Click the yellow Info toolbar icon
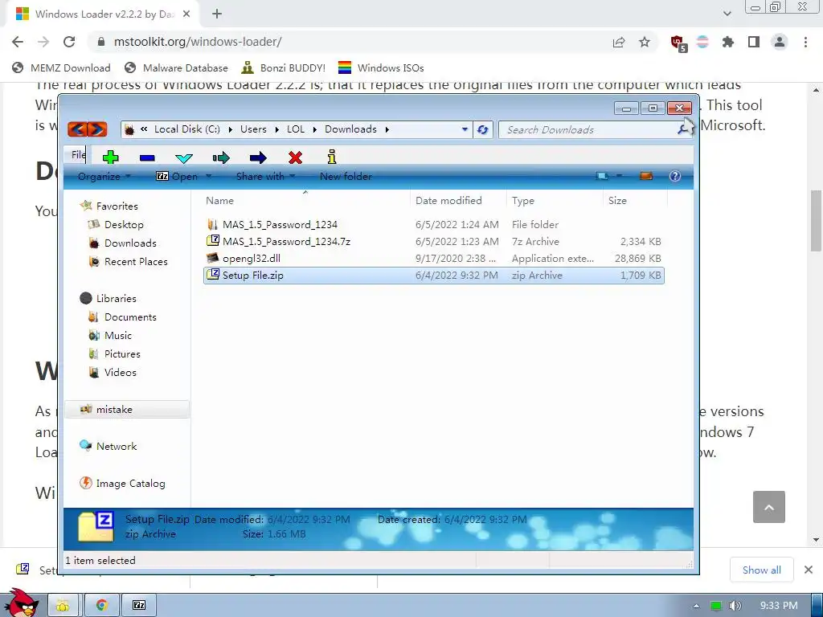 pyautogui.click(x=332, y=157)
